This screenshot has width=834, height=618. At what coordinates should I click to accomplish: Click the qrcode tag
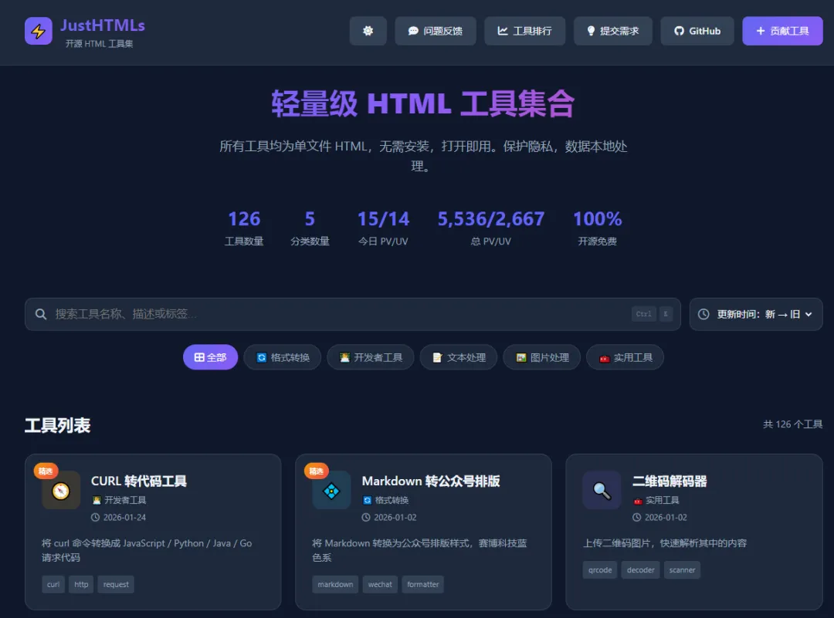600,569
